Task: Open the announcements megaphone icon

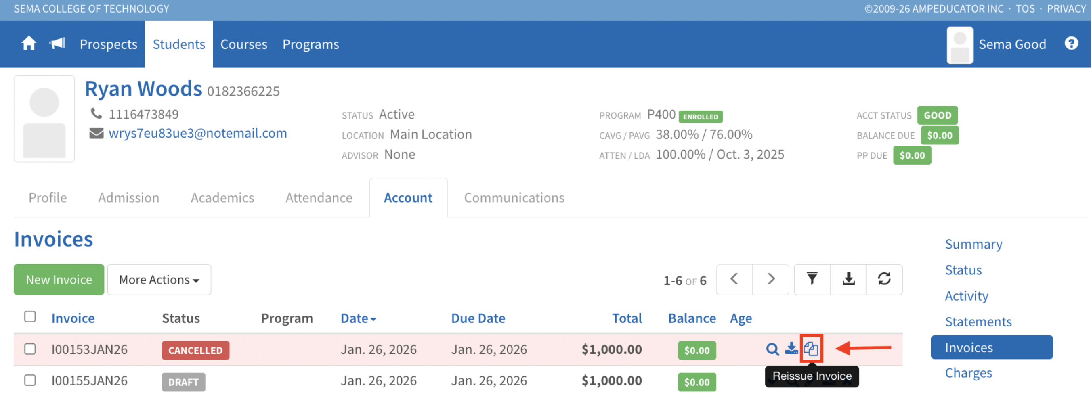Action: pos(57,44)
